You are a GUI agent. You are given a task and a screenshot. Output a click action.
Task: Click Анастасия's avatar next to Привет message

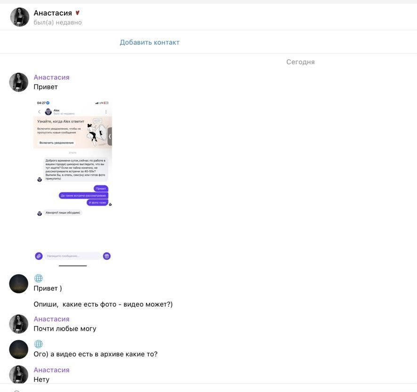point(19,82)
